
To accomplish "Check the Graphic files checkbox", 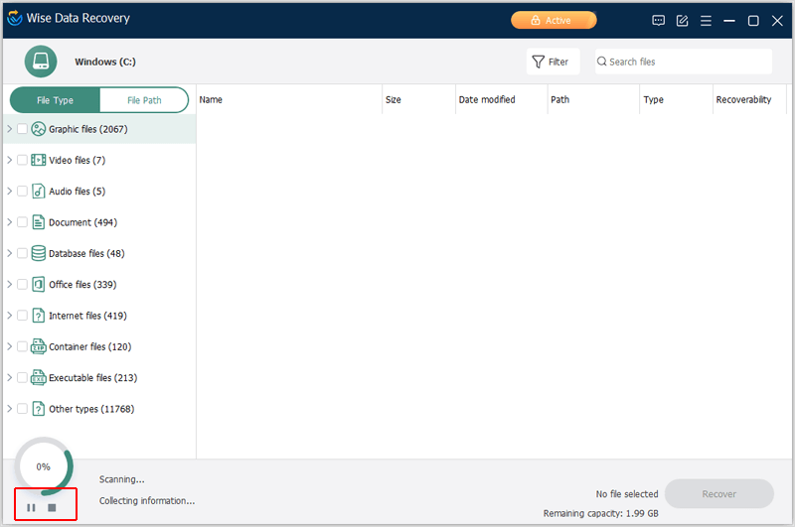I will [22, 129].
